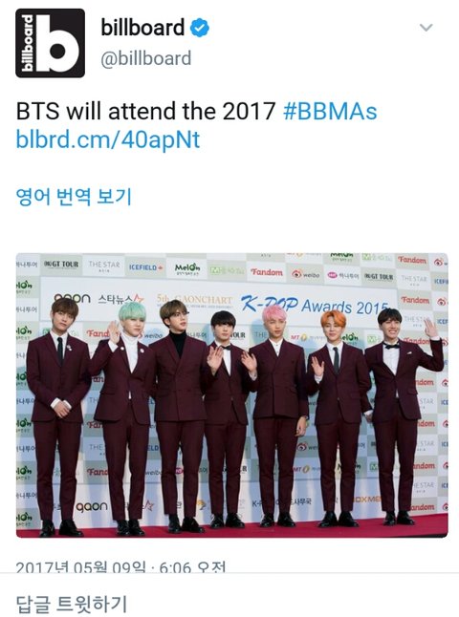Click the blue verified badge next to billboard
Screen dimensions: 459x617
click(x=200, y=28)
